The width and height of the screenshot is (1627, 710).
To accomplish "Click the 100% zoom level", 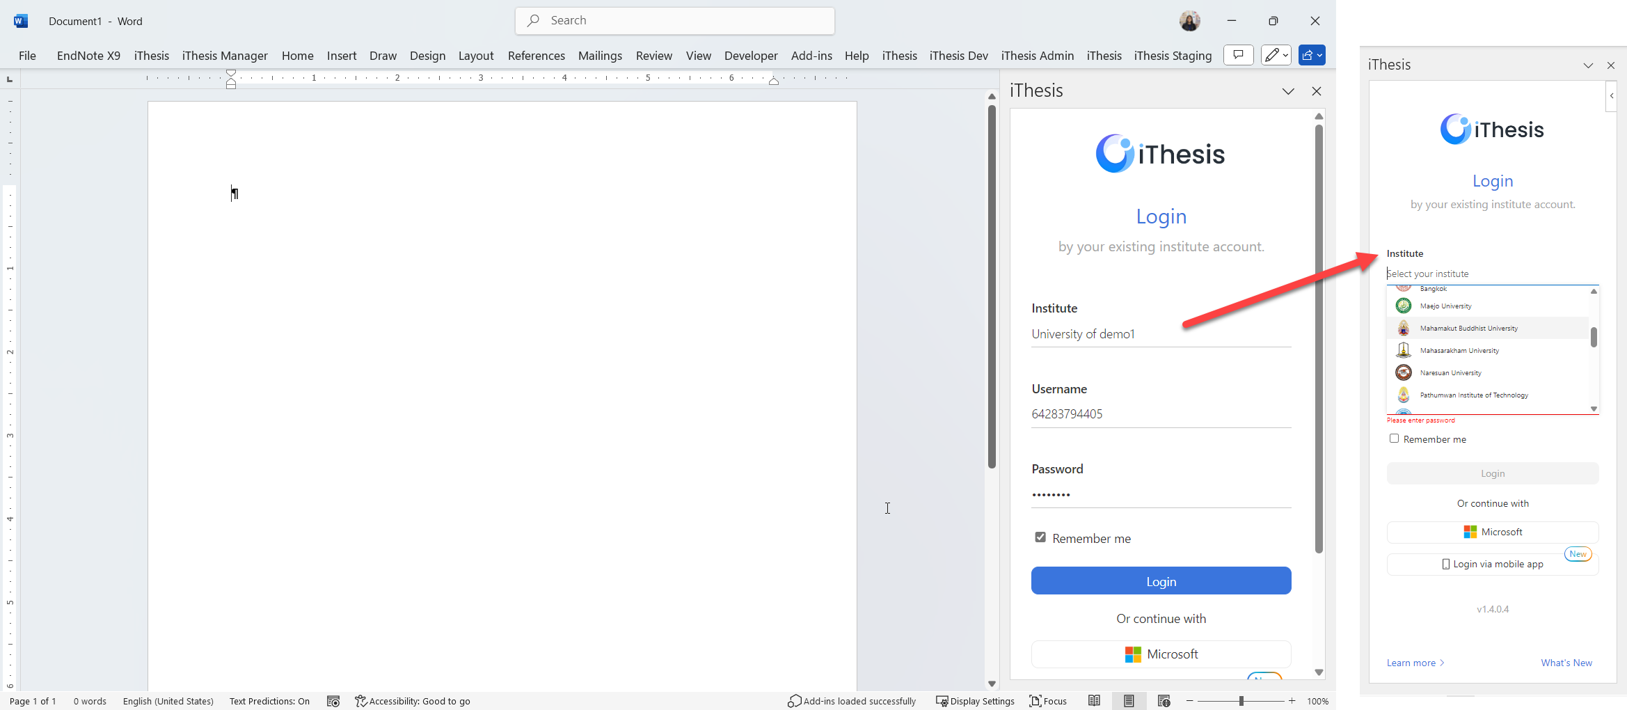I will (x=1317, y=701).
